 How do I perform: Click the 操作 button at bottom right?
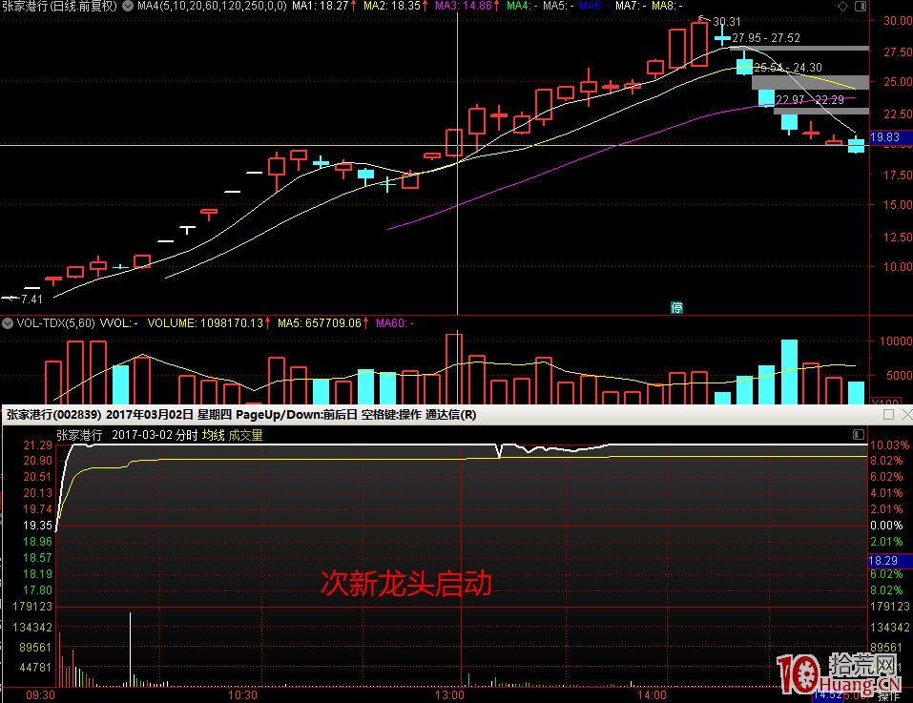click(x=888, y=696)
